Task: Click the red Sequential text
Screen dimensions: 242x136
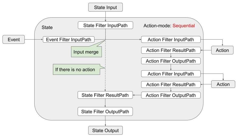Action: [x=184, y=26]
